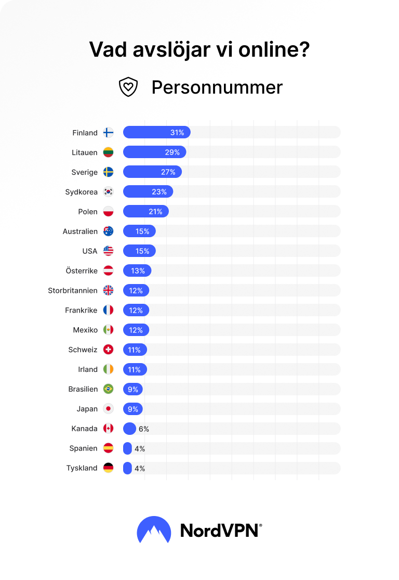Click the Australia flag icon
The image size is (399, 580).
pos(108,231)
